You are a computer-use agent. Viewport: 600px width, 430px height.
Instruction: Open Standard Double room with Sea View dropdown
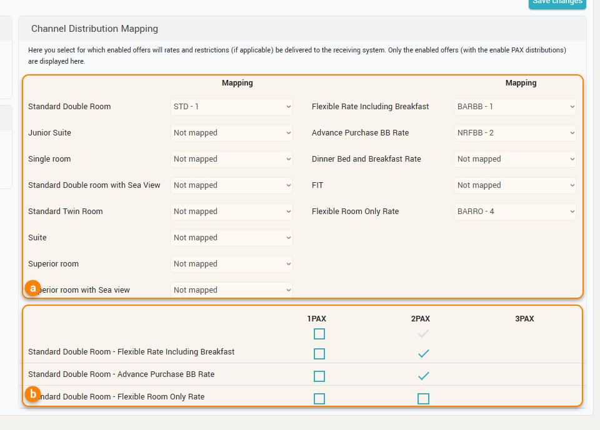pyautogui.click(x=231, y=185)
